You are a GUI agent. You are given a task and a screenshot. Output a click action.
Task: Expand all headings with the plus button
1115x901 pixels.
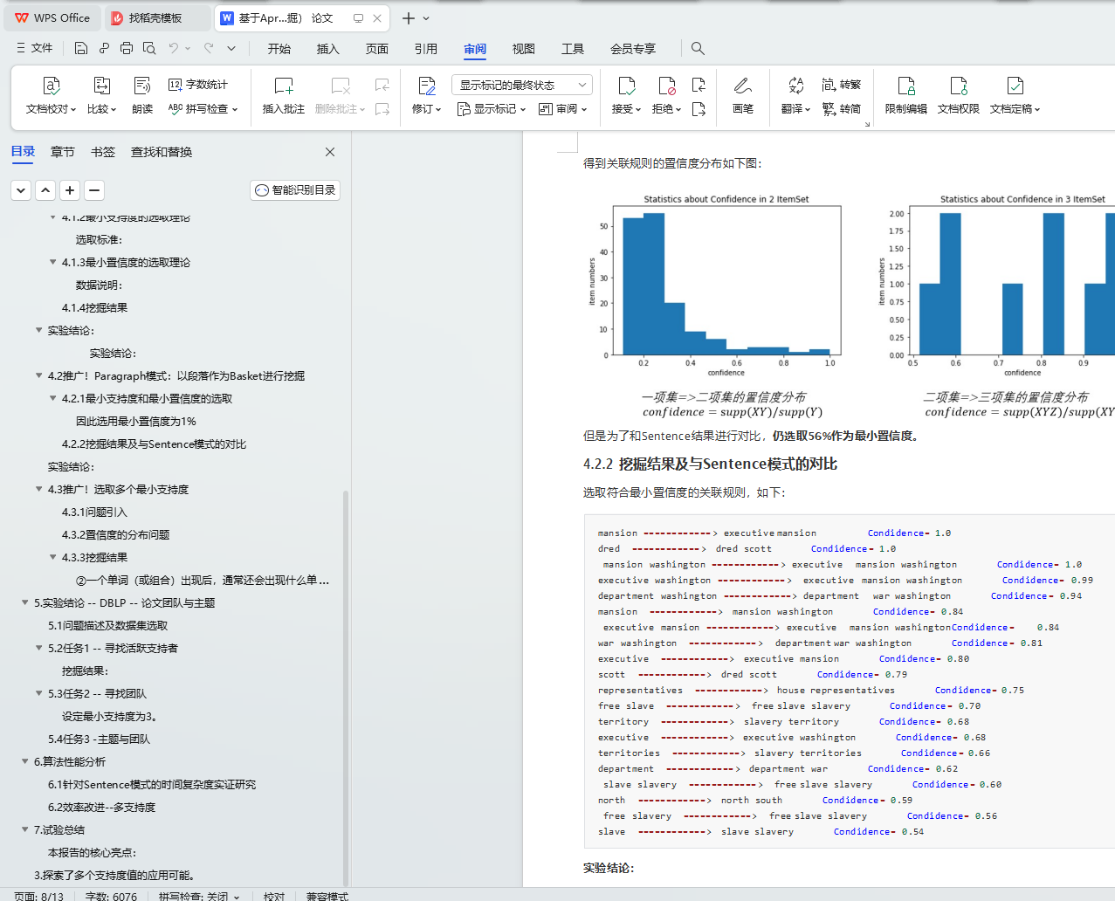coord(70,189)
